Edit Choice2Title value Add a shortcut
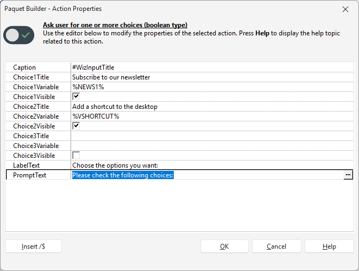Screen dimensions: 359x271 [212, 107]
